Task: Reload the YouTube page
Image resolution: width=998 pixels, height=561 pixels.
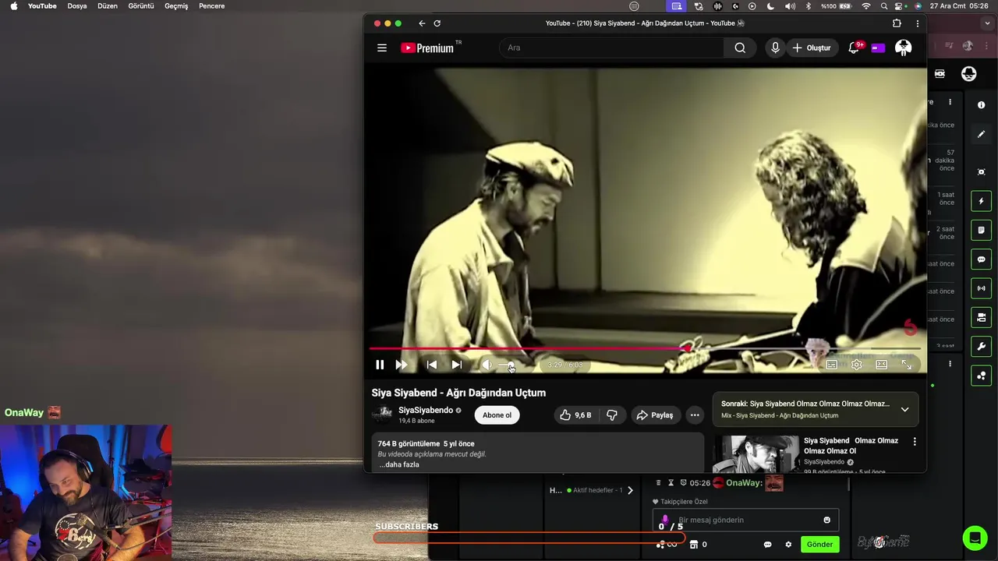Action: (437, 23)
